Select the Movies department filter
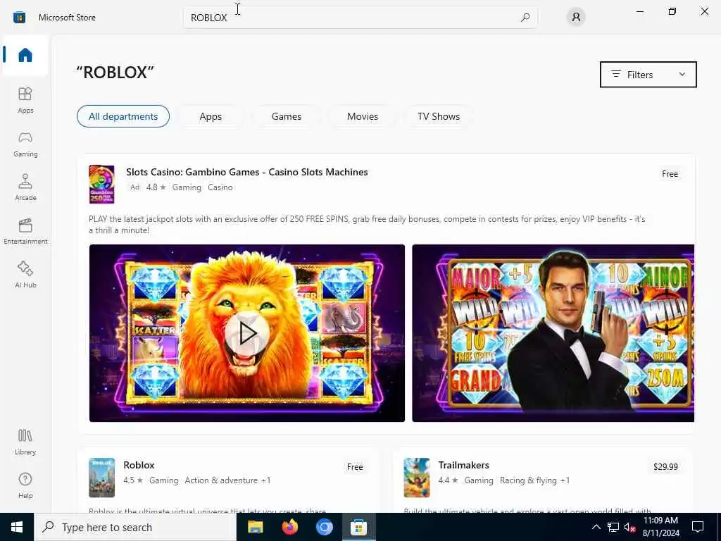 363,116
